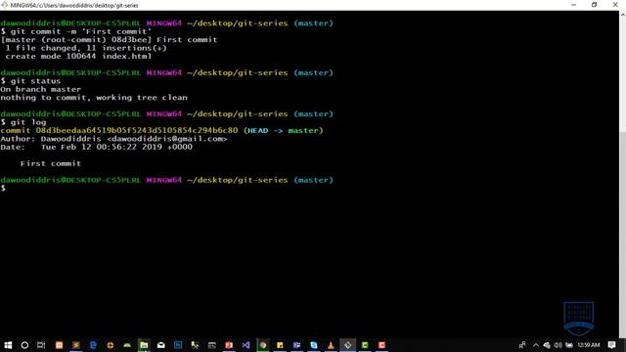Viewport: 626px width, 352px height.
Task: Click the indented 'First commit' log message
Action: (51, 163)
